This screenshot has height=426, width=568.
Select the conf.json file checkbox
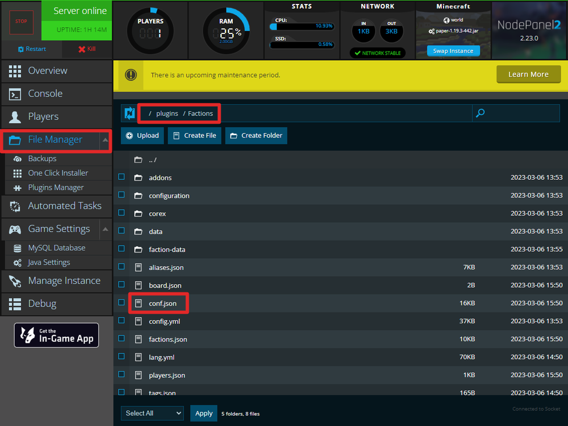click(121, 302)
